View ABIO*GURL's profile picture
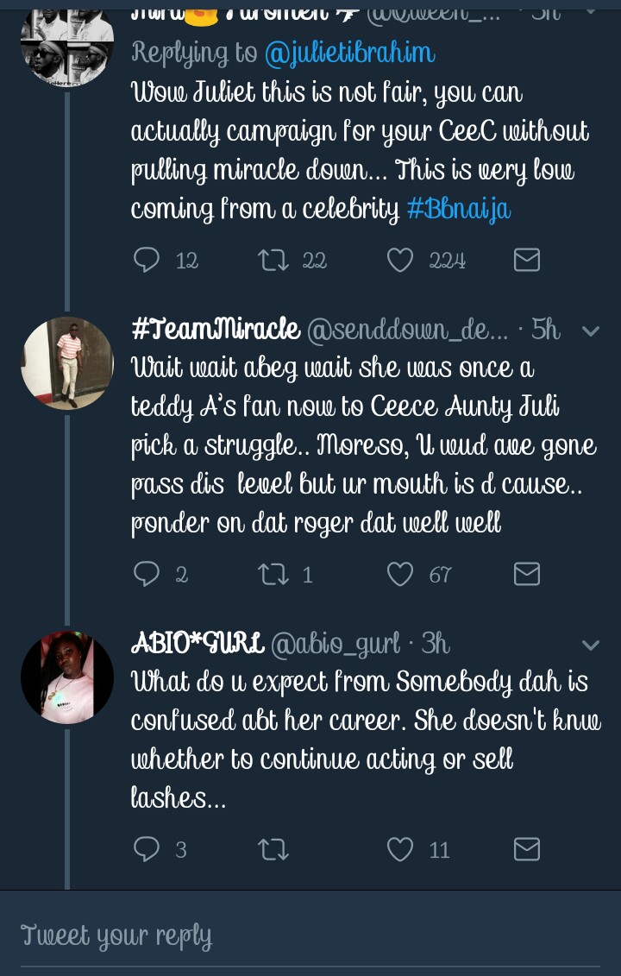 67,677
